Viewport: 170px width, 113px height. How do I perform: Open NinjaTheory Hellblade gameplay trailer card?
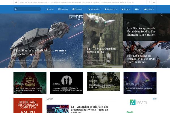click(x=103, y=81)
